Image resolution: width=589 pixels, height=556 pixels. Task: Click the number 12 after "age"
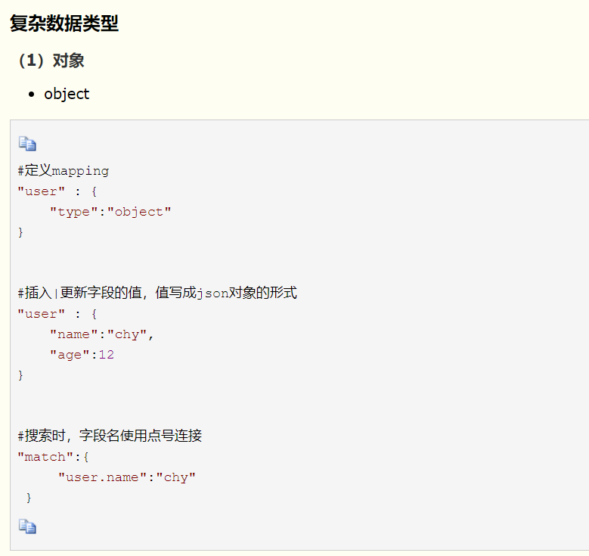click(x=106, y=355)
